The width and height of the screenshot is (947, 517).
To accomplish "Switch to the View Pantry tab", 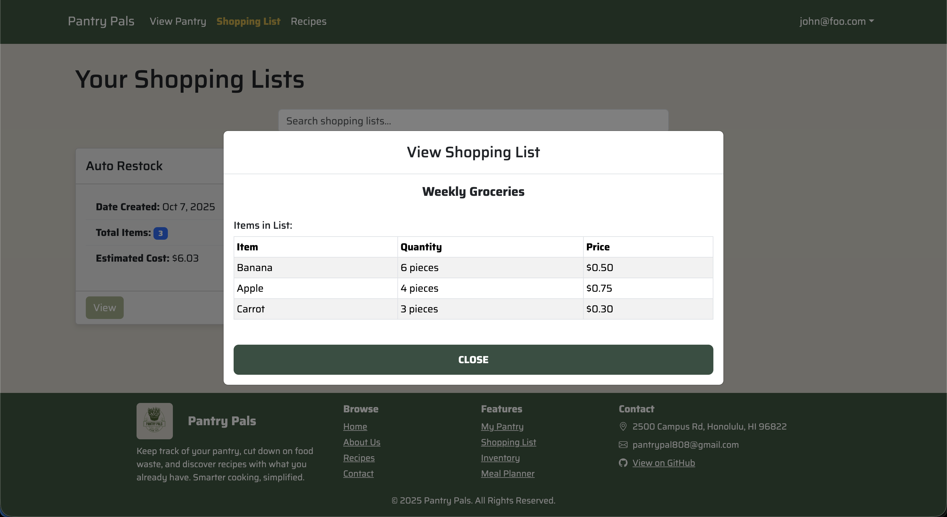I will [x=178, y=21].
